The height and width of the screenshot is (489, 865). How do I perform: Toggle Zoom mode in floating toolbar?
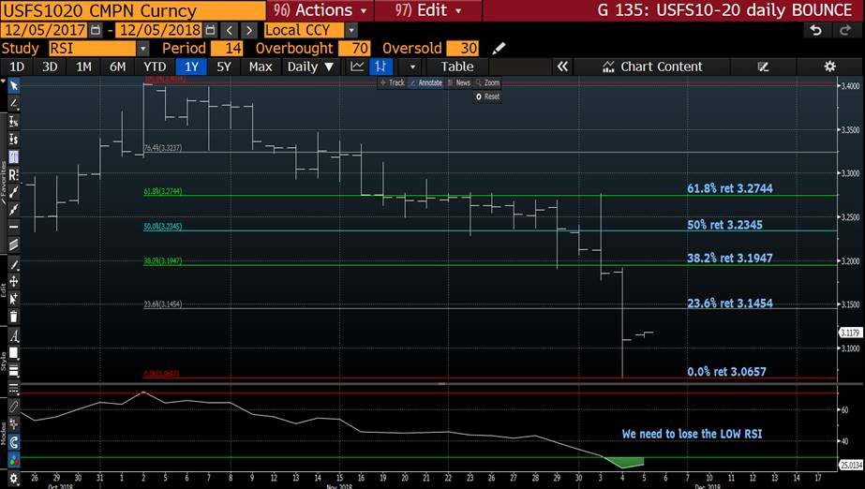click(487, 82)
